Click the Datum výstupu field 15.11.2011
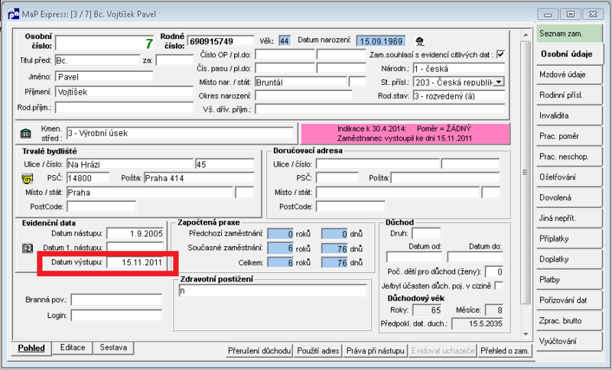The height and width of the screenshot is (370, 612). click(x=135, y=262)
